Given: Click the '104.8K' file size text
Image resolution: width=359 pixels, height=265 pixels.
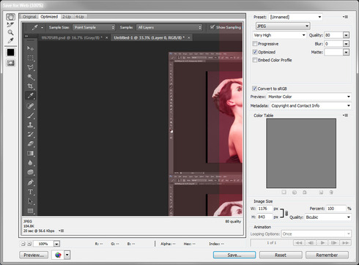Looking at the screenshot, I should [29, 226].
